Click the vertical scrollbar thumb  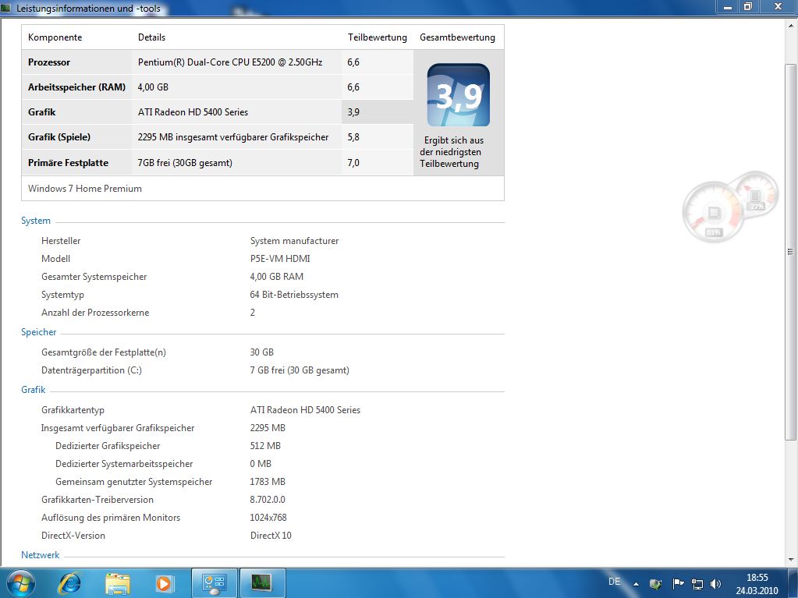790,252
